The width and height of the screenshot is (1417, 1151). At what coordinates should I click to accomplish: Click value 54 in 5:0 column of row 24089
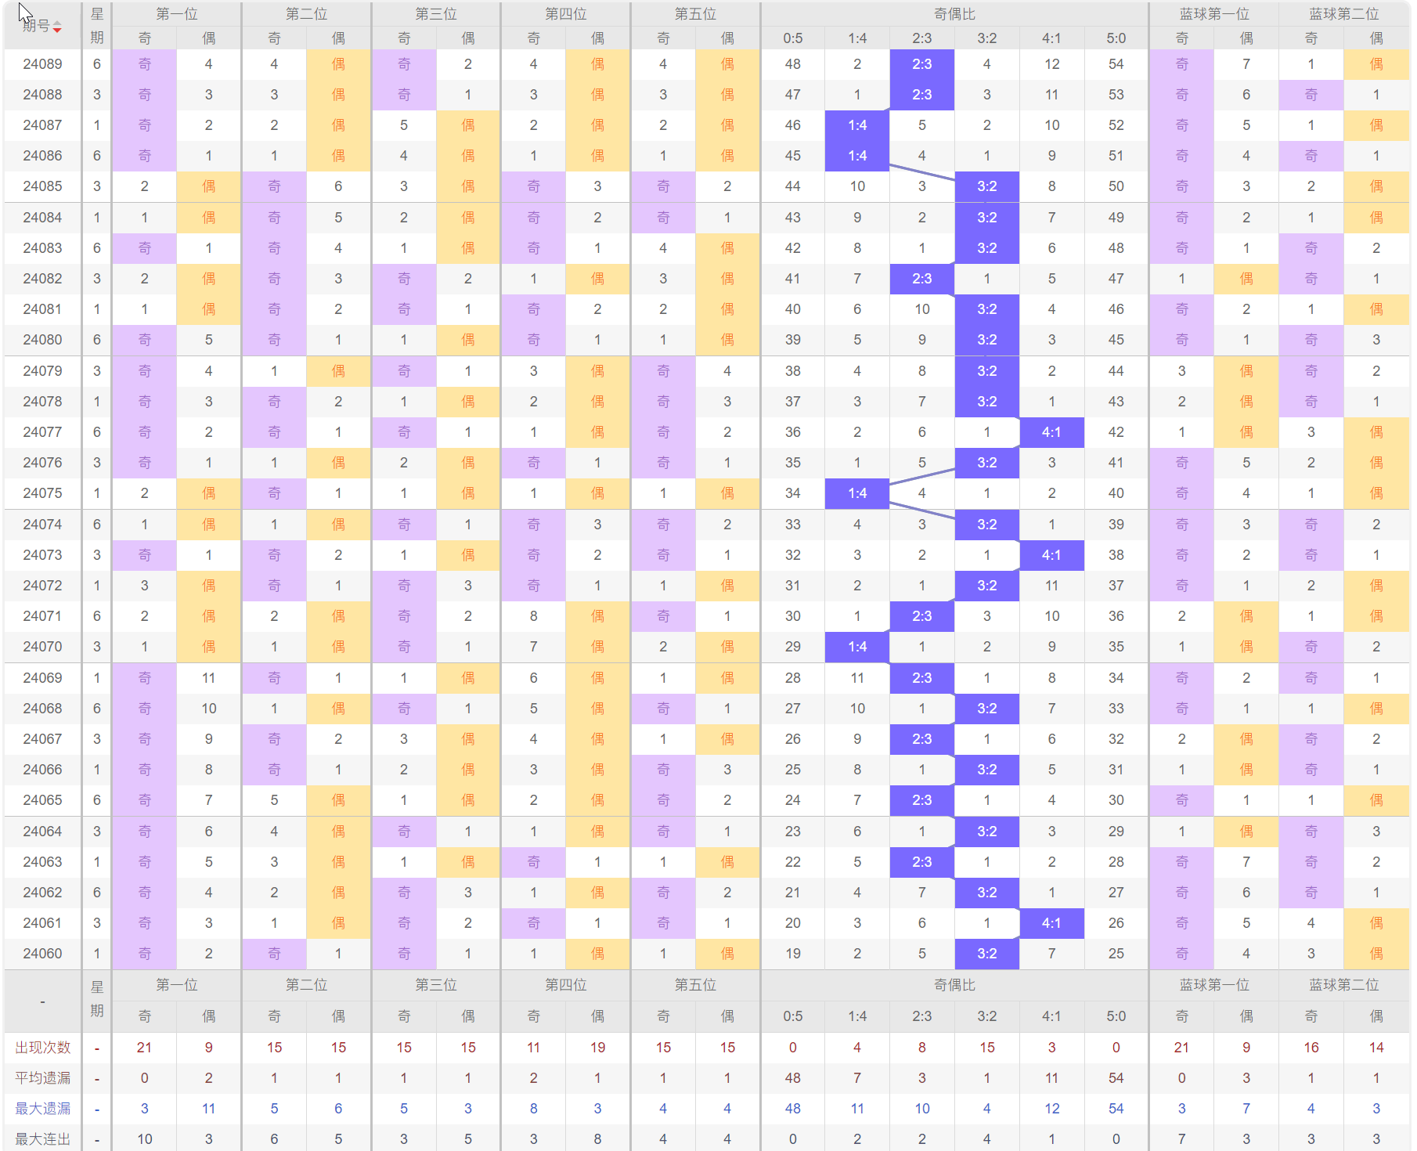pos(1116,64)
